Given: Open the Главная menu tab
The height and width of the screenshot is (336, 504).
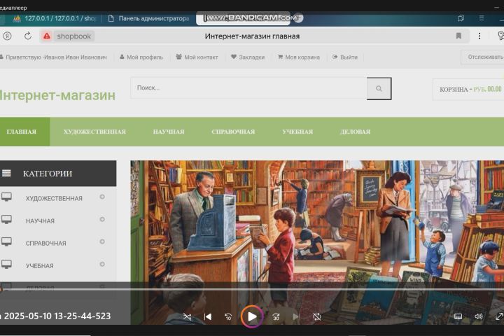Looking at the screenshot, I should click(x=22, y=132).
